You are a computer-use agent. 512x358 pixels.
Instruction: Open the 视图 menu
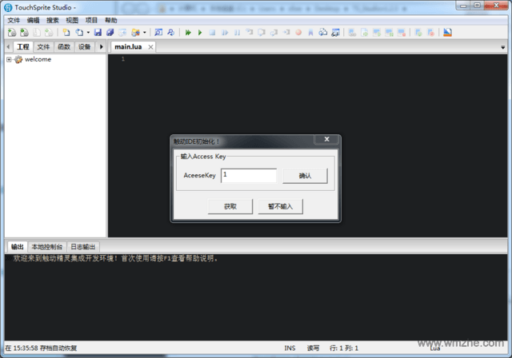coord(72,20)
